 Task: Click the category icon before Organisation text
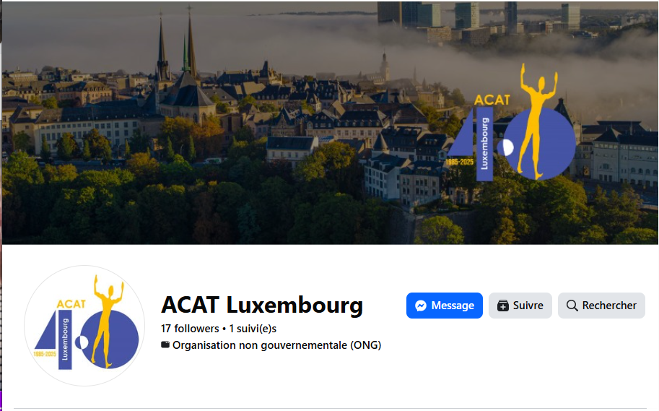pyautogui.click(x=165, y=345)
